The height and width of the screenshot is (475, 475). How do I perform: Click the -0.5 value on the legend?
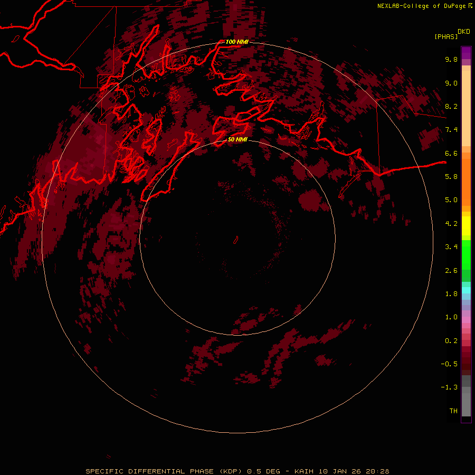[449, 364]
